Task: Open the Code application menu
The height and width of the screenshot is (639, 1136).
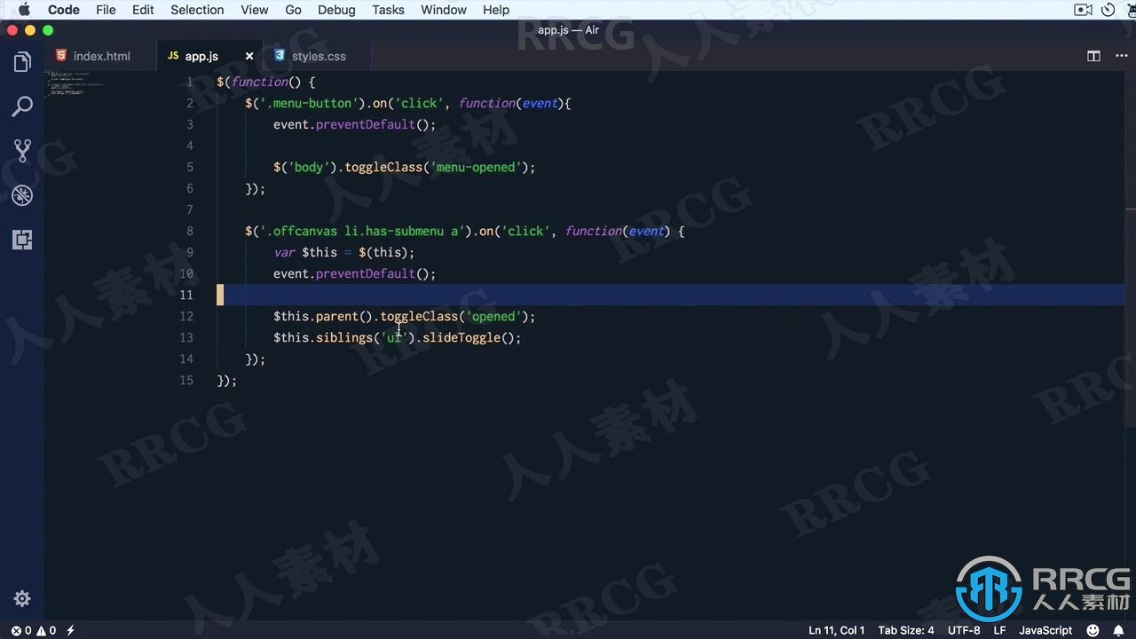Action: point(64,10)
